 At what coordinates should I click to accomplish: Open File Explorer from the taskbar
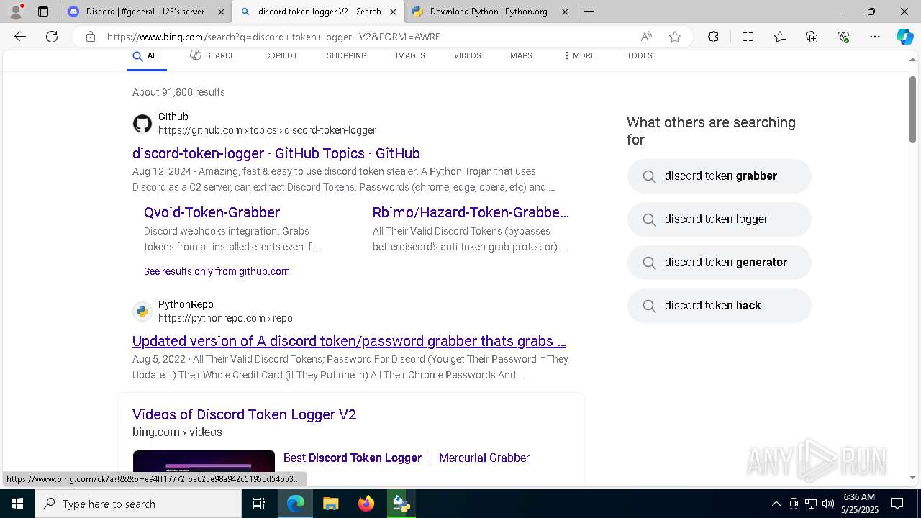[x=330, y=504]
